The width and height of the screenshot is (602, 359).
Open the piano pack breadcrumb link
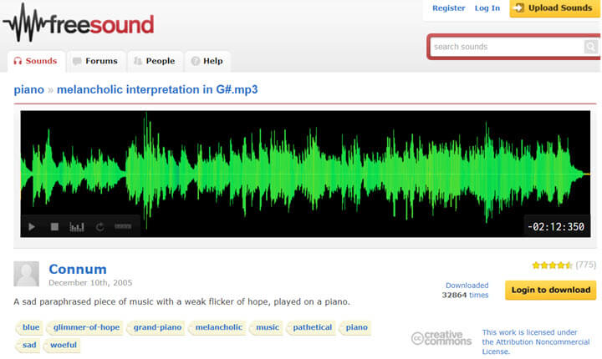[28, 90]
